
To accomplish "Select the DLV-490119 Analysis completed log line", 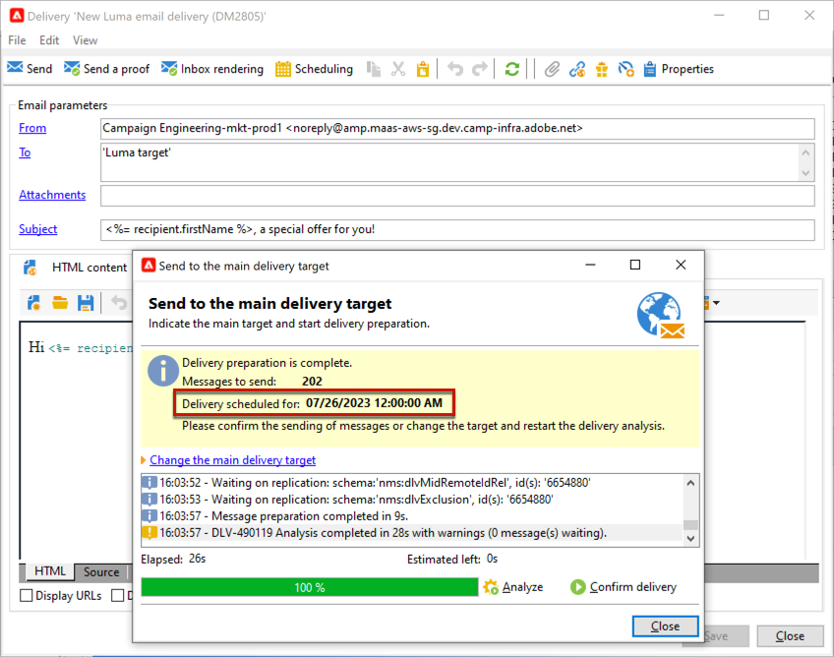I will [x=412, y=532].
